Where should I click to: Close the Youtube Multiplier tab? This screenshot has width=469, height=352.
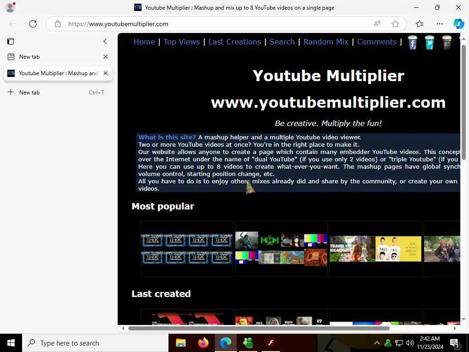point(106,73)
